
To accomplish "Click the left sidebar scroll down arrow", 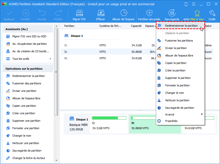I will (56, 160).
